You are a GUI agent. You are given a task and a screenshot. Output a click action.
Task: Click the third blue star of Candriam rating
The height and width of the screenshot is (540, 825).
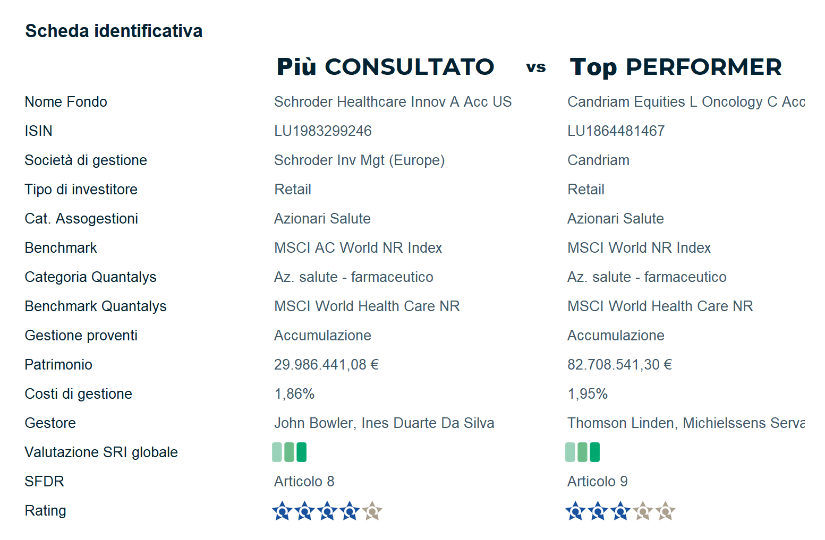[620, 511]
